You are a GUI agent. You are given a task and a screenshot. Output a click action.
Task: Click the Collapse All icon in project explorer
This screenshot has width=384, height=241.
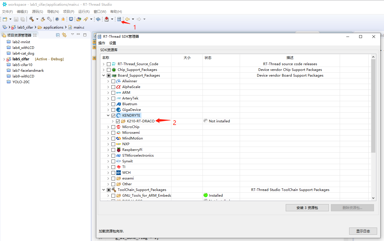click(58, 35)
